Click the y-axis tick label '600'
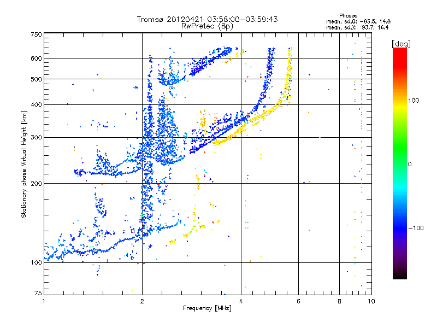 (37, 58)
